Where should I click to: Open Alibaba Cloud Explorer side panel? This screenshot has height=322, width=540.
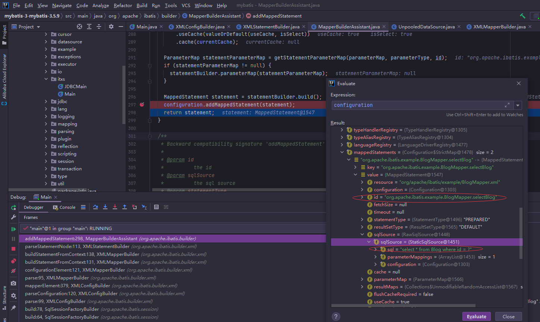tap(4, 79)
